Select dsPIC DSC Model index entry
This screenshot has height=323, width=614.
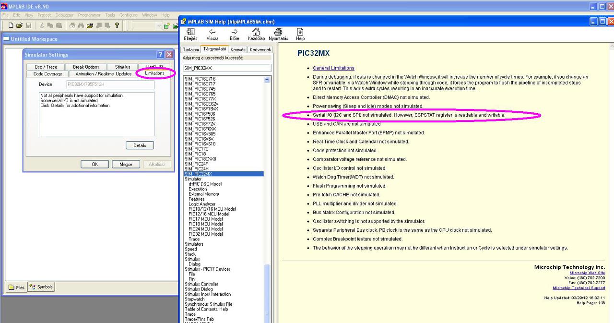click(x=205, y=184)
